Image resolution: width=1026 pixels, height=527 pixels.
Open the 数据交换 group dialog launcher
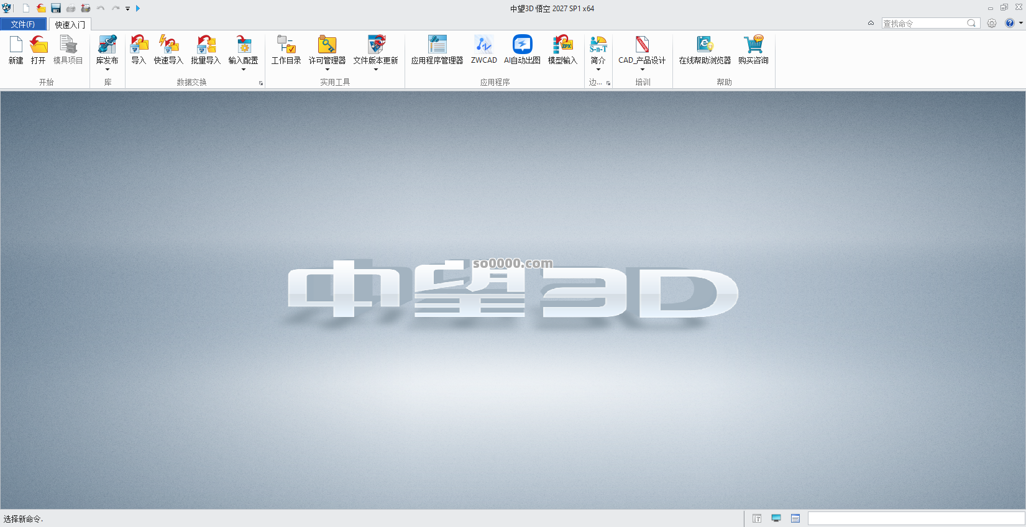261,83
